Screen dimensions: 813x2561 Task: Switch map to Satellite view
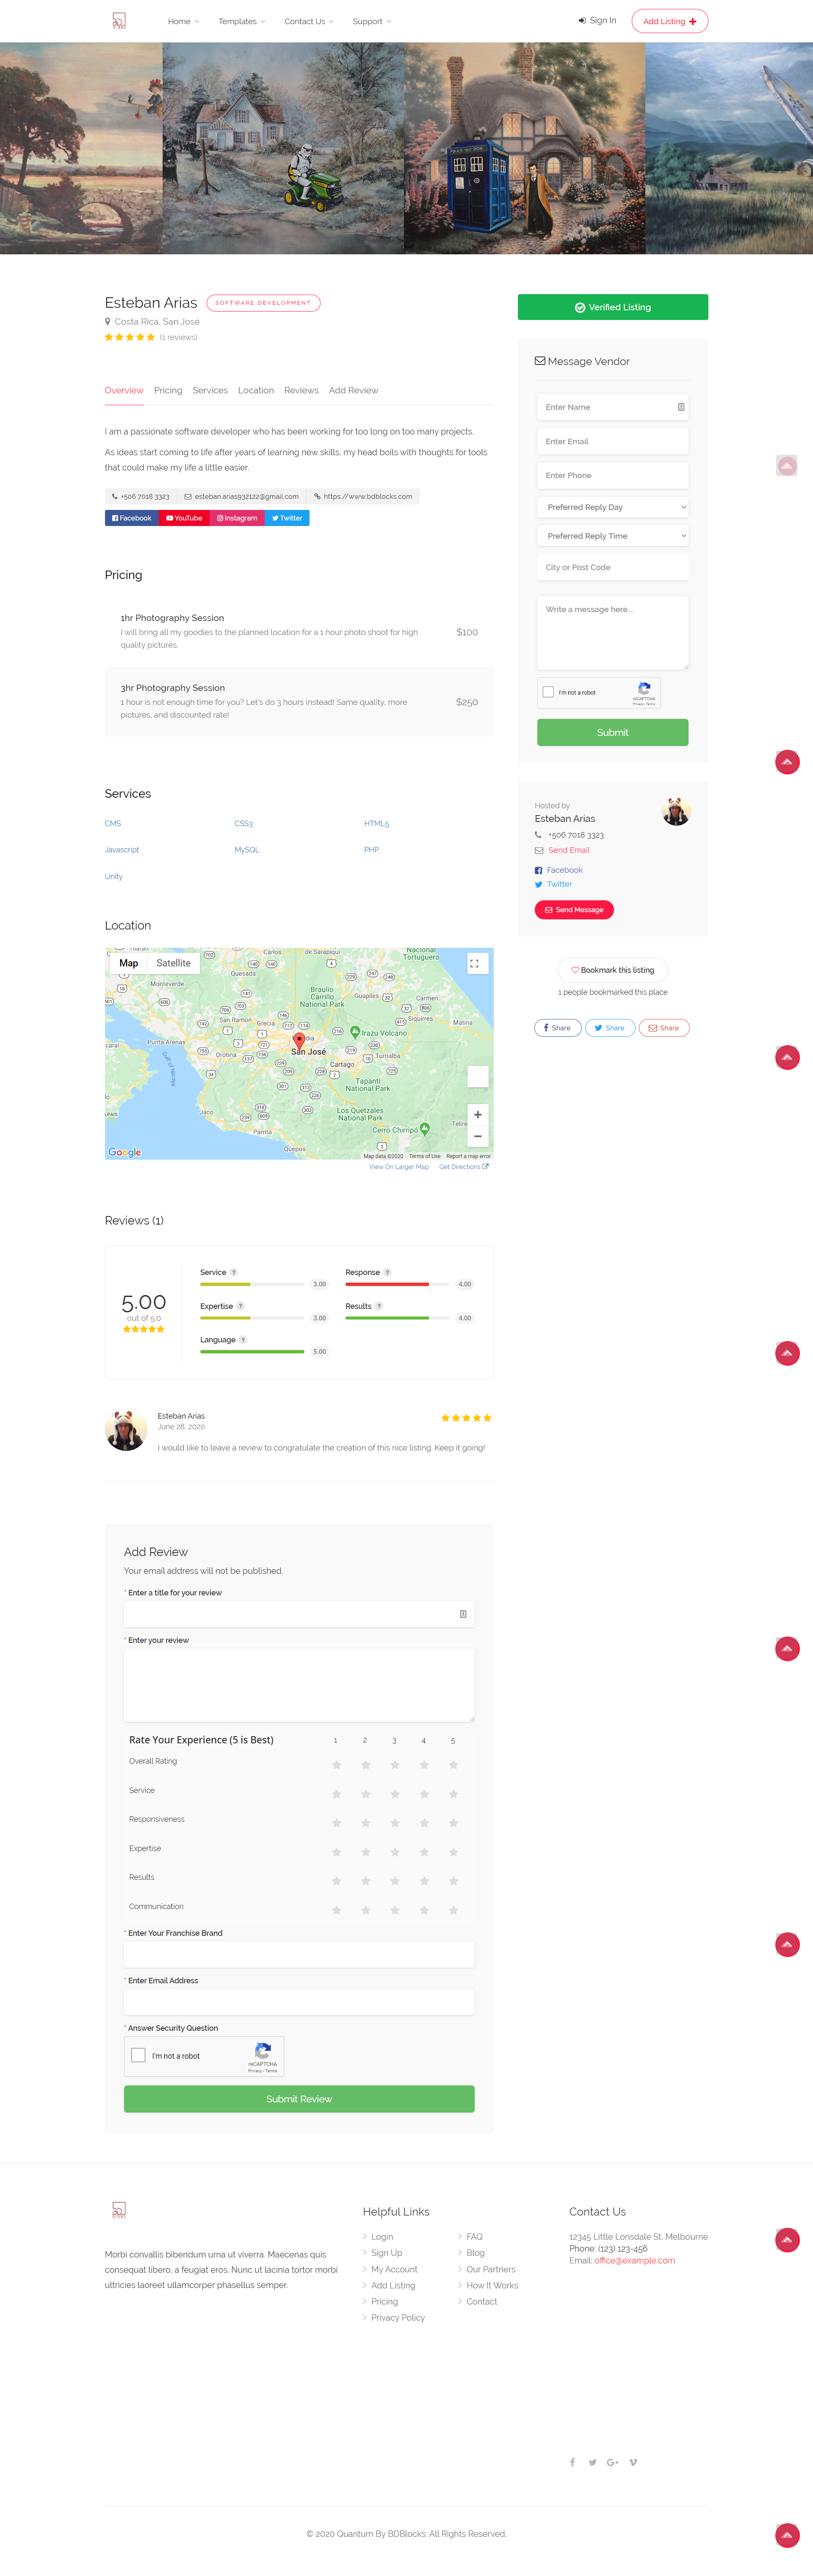pos(174,963)
